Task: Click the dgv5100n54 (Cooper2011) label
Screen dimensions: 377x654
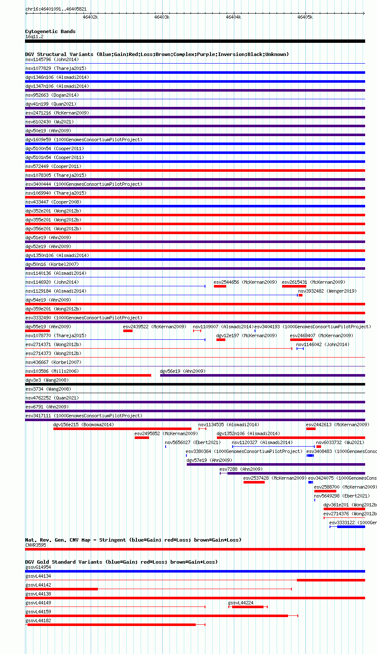Action: click(55, 148)
